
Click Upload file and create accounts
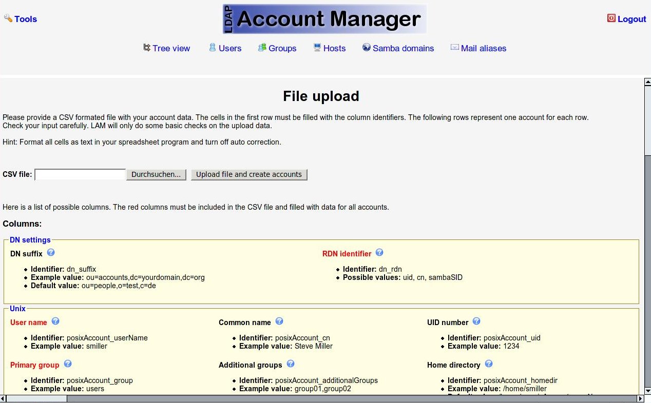pyautogui.click(x=249, y=175)
